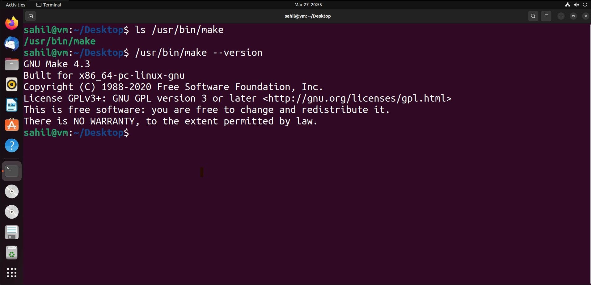The height and width of the screenshot is (285, 591).
Task: Open the terminal search magnifier
Action: pyautogui.click(x=533, y=16)
